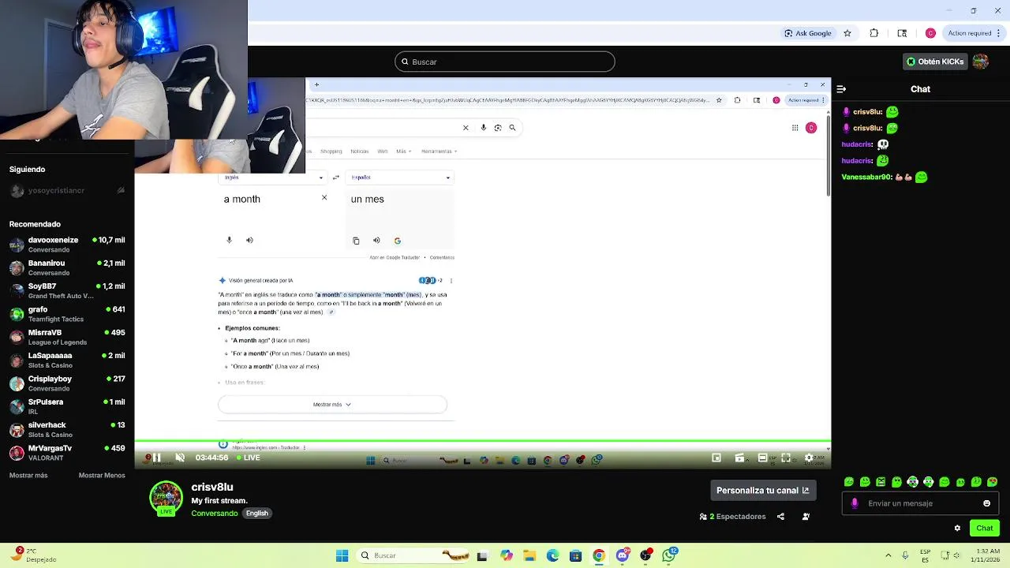This screenshot has width=1010, height=568.
Task: Click the user icon beside share
Action: point(806,517)
